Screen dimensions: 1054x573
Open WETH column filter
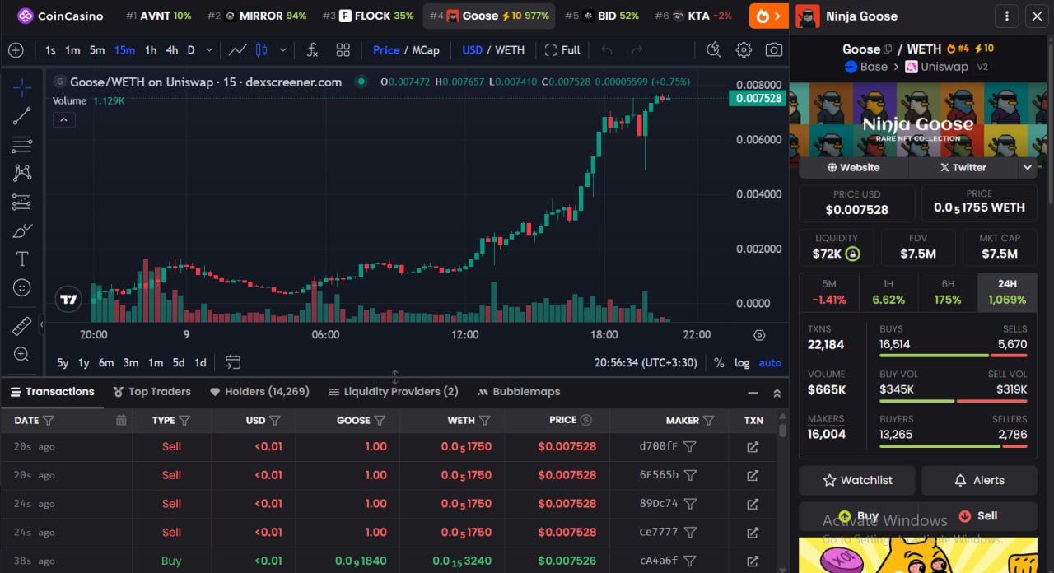coord(485,420)
